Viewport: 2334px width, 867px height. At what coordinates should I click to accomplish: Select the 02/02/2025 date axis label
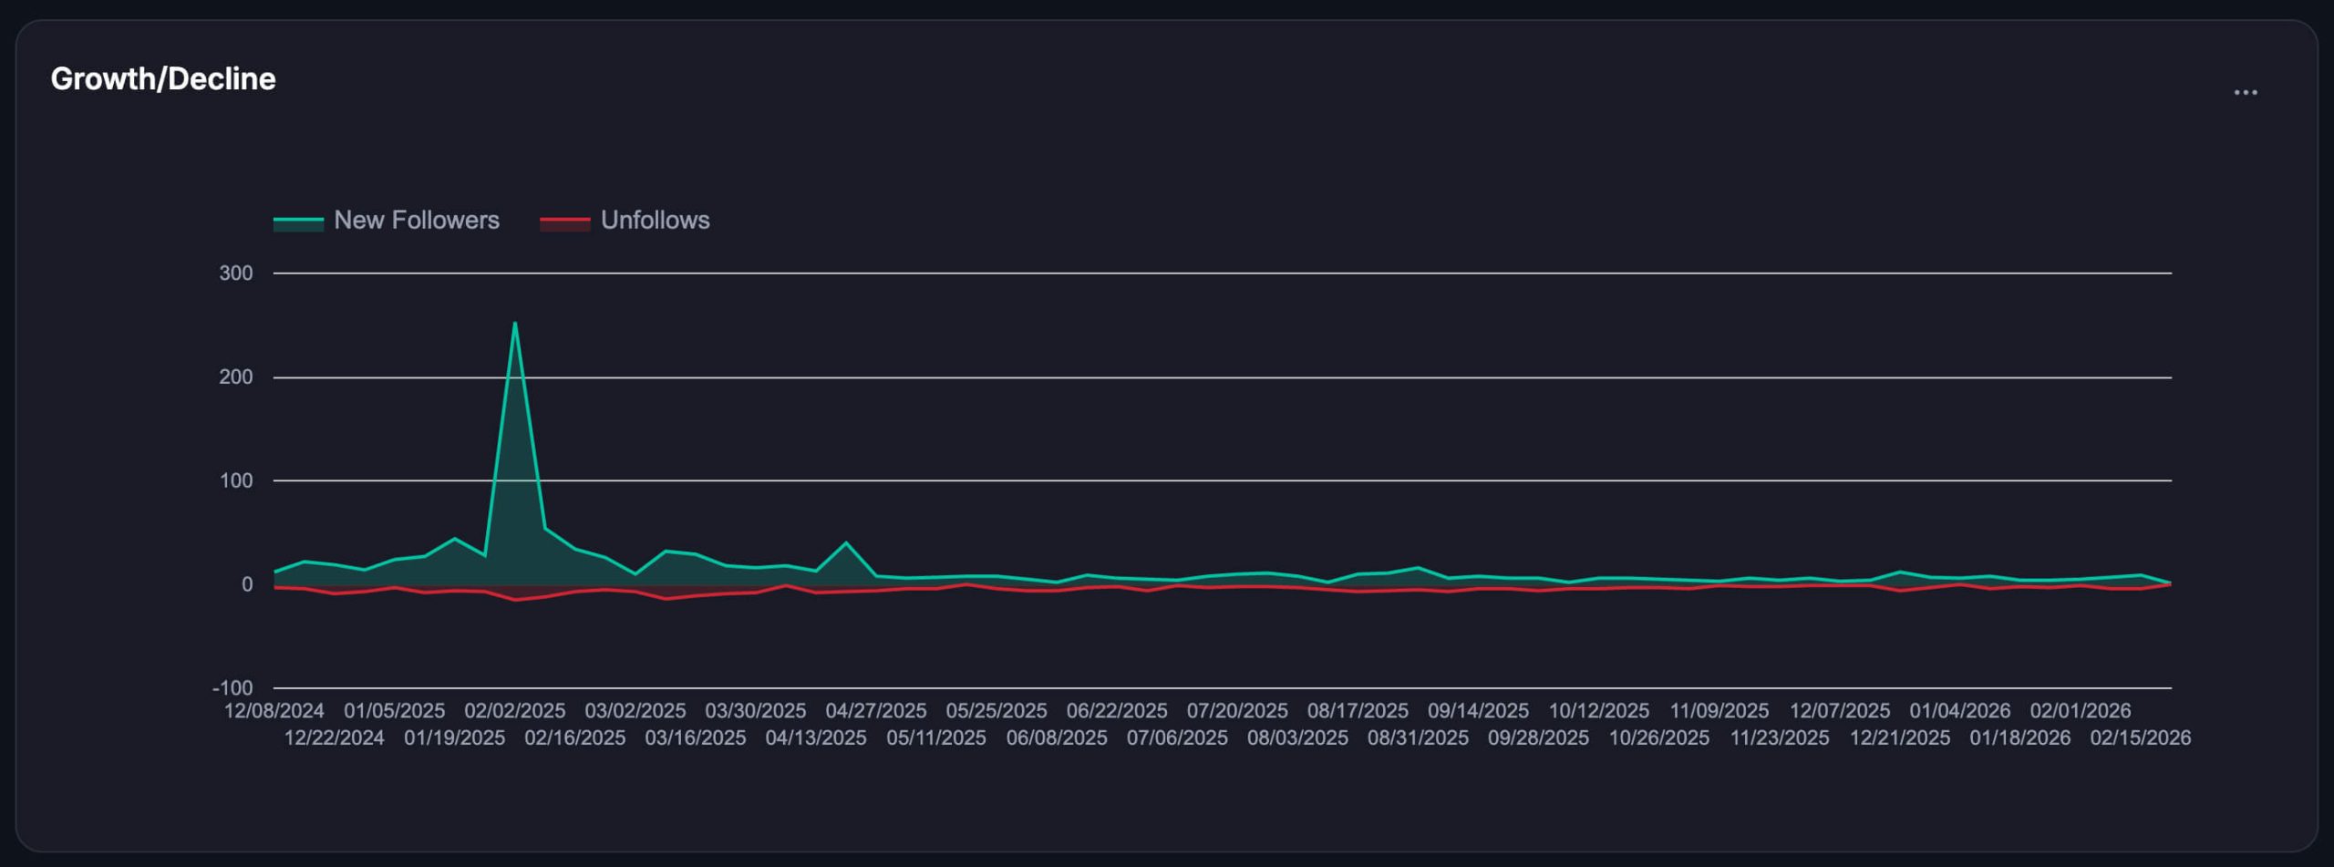[515, 710]
